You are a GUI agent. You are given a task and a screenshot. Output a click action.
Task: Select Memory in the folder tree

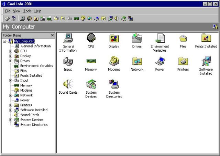[x=26, y=85]
